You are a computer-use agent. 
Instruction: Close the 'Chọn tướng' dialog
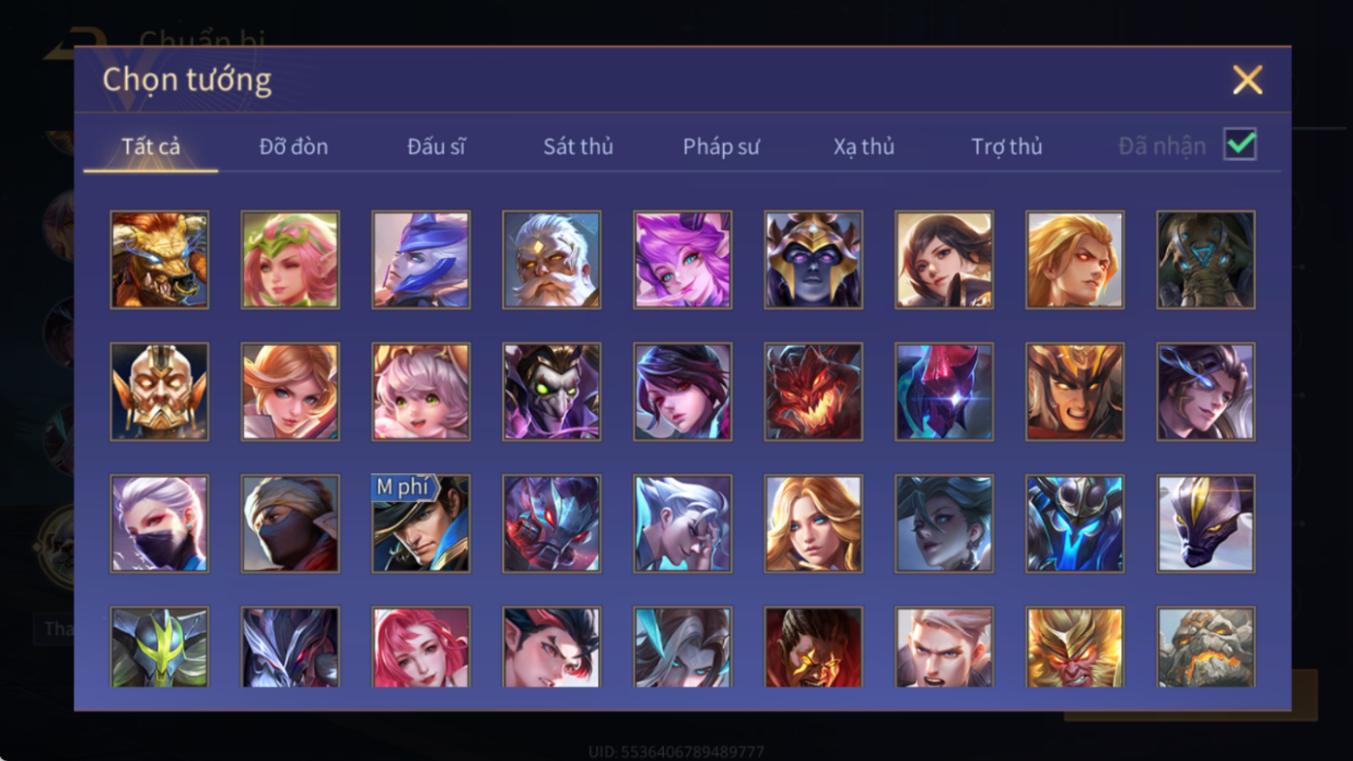[1247, 79]
